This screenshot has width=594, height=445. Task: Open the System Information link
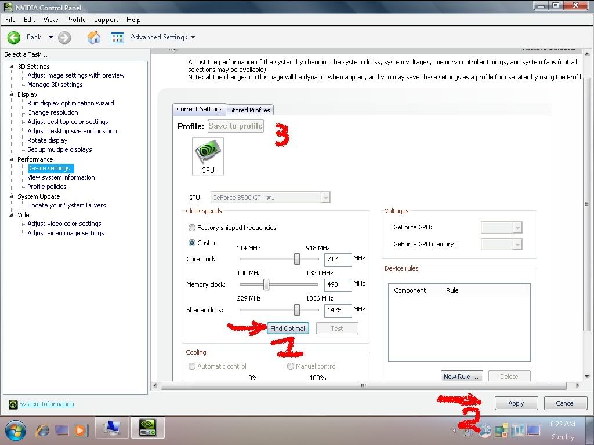tap(46, 404)
